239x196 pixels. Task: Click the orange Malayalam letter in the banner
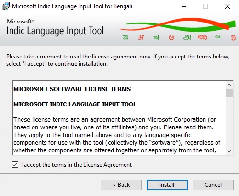click(202, 37)
